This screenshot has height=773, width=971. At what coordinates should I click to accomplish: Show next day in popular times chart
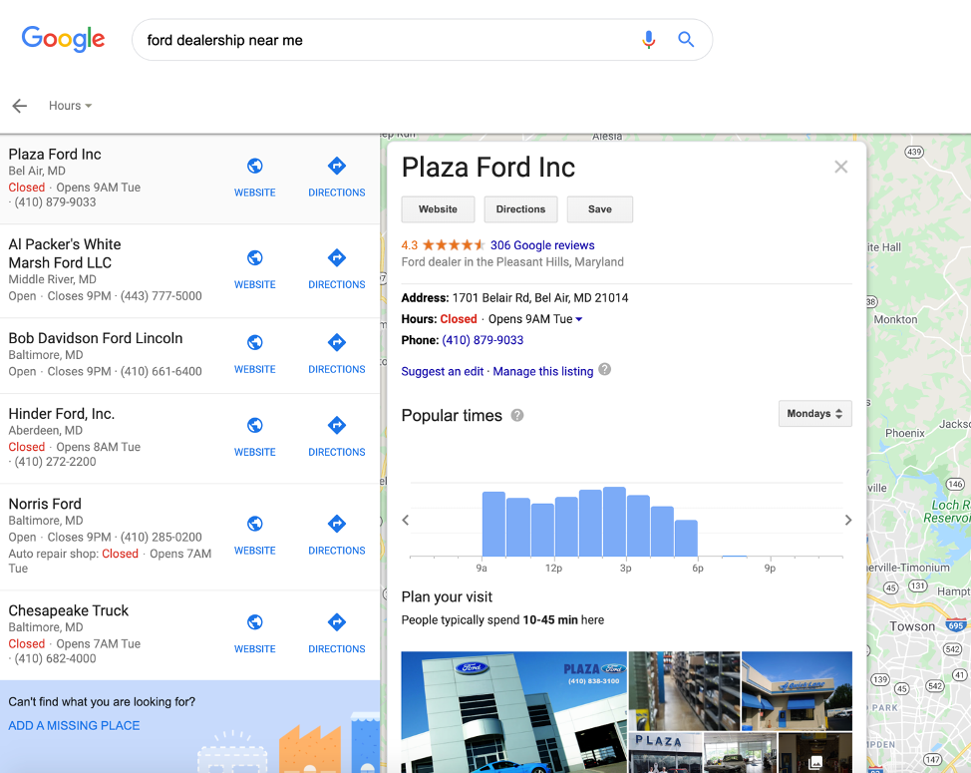848,521
